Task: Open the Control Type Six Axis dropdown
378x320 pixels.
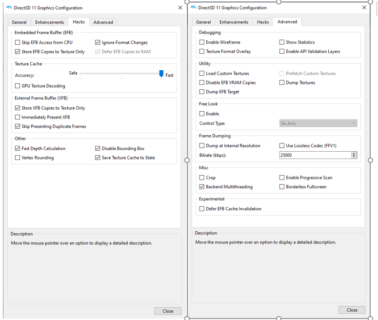Action: [318, 123]
